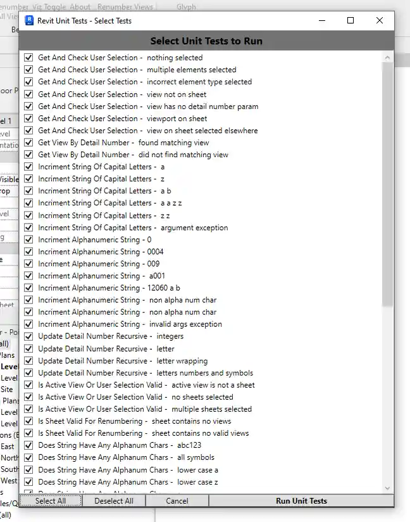Click Run Unit Tests button
The width and height of the screenshot is (410, 522).
coord(301,500)
